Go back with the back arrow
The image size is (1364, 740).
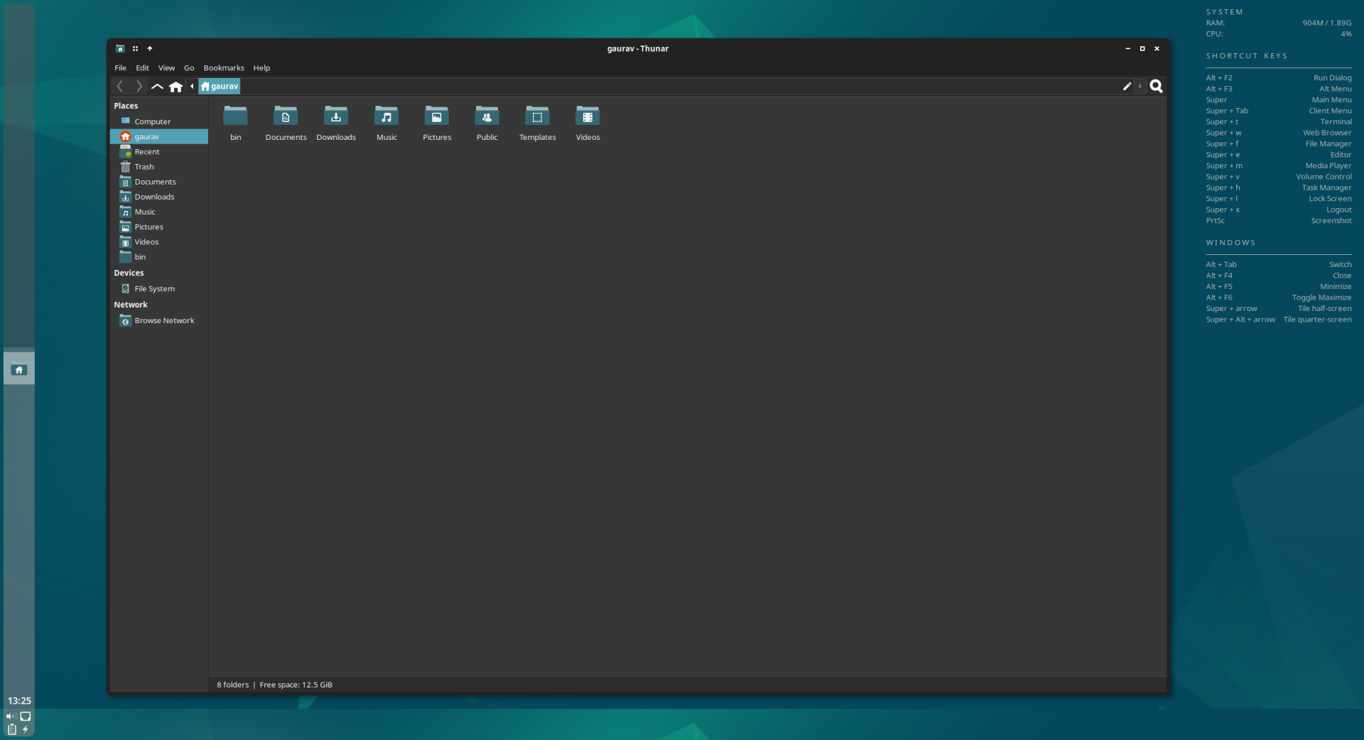[x=120, y=86]
